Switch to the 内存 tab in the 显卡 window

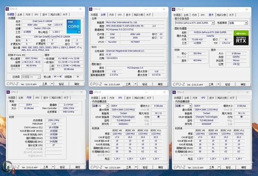[194, 15]
